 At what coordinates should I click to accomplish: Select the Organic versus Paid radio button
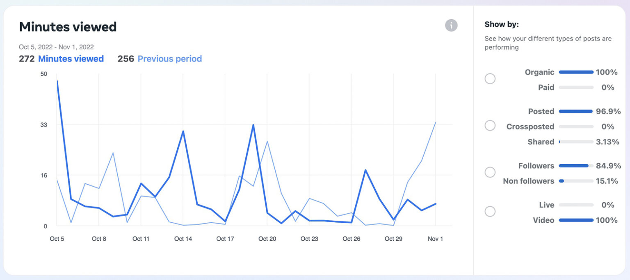[490, 79]
